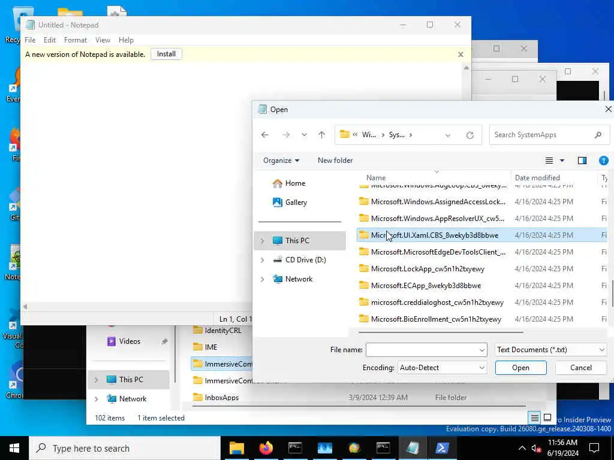Sort by Name column header
Viewport: 614px width, 460px height.
376,177
